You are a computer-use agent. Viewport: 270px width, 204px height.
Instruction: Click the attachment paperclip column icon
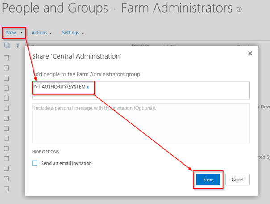pyautogui.click(x=18, y=45)
